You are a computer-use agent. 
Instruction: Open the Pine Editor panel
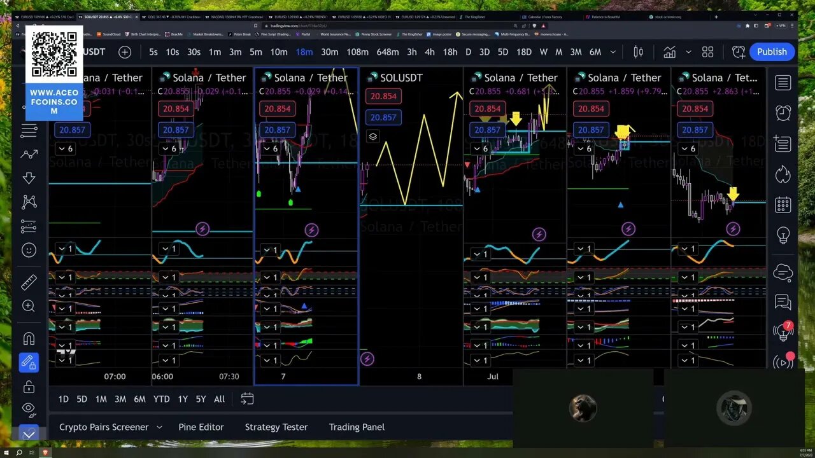click(201, 427)
